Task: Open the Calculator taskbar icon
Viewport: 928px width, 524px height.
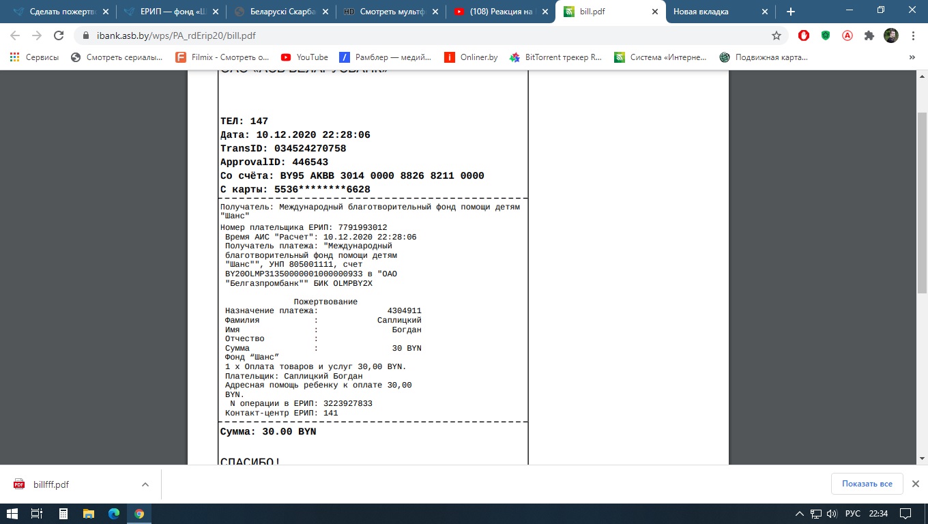Action: pyautogui.click(x=63, y=513)
